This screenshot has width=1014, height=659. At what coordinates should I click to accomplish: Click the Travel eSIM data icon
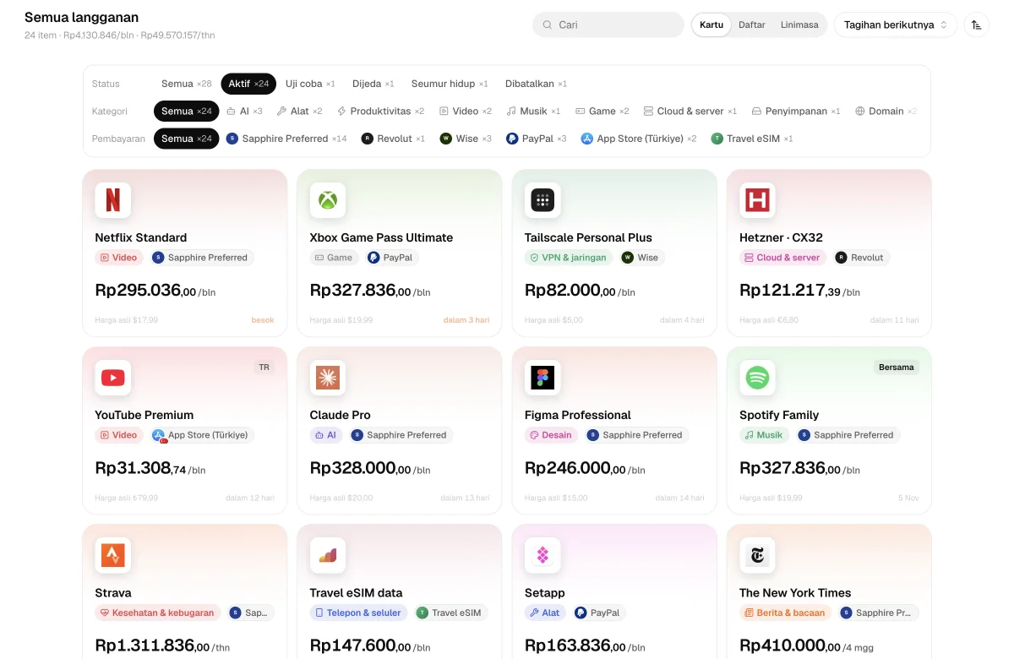pyautogui.click(x=328, y=555)
